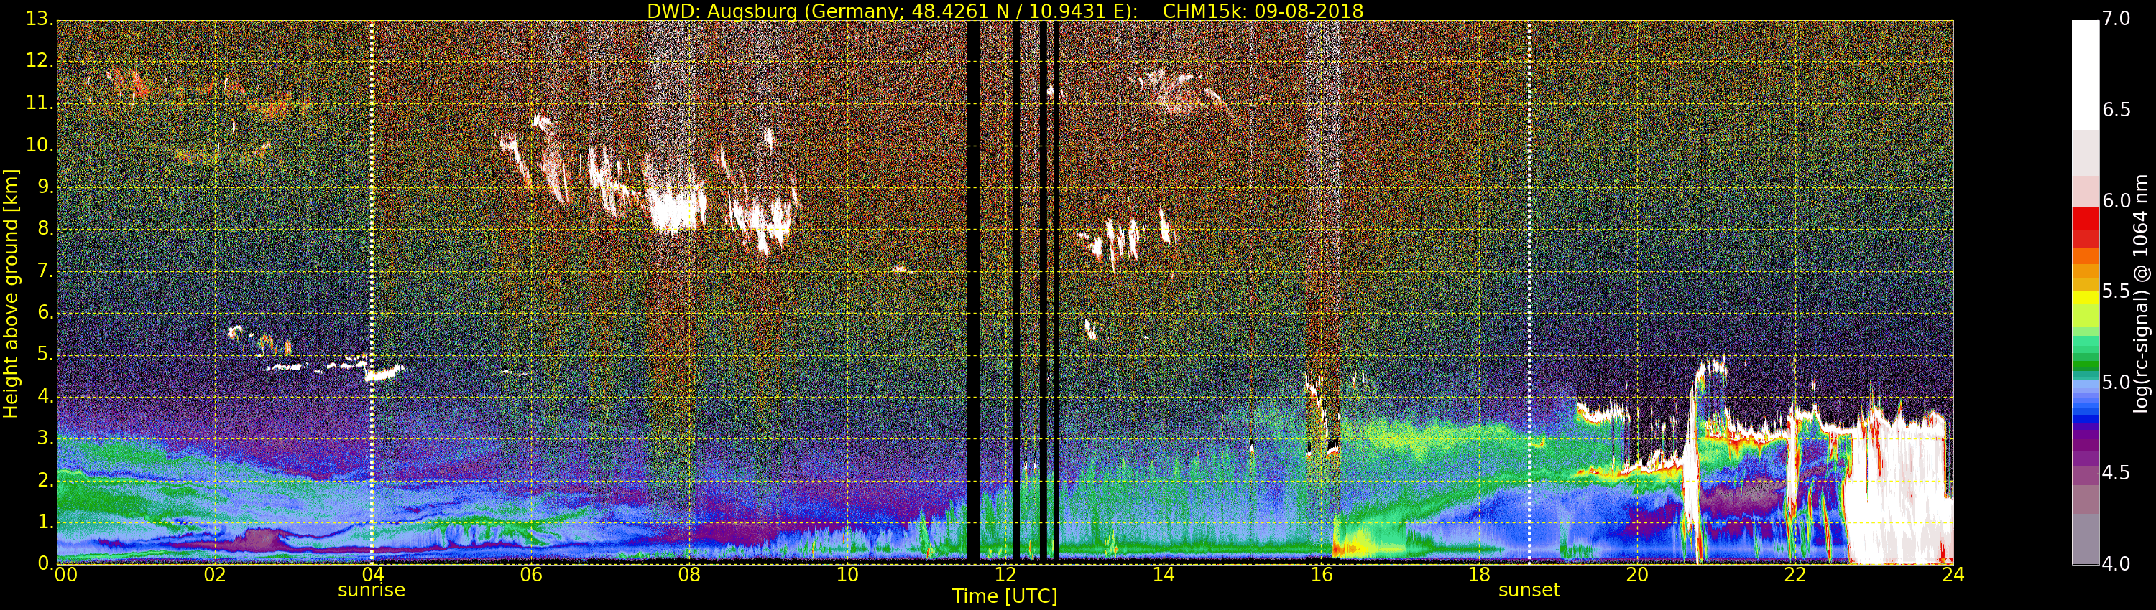The width and height of the screenshot is (2156, 610).
Task: Click the color scale bar
Action: 2085,293
